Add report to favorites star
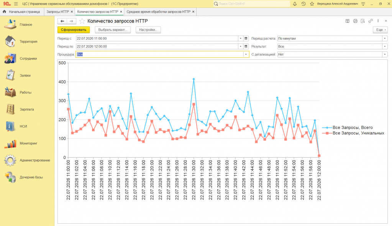The image size is (392, 226). pyautogui.click(x=82, y=21)
